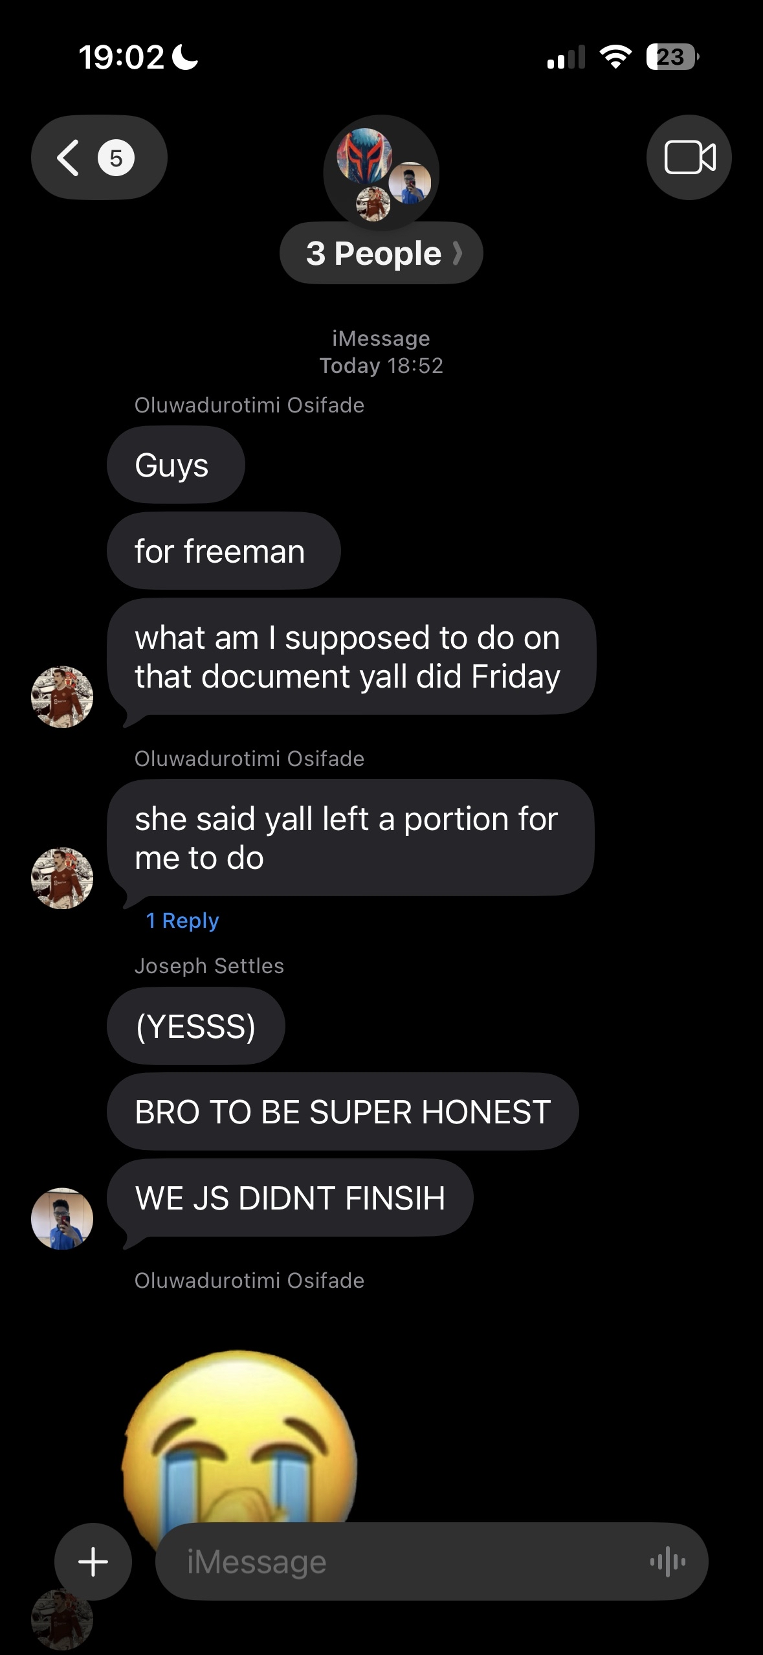Viewport: 763px width, 1655px height.
Task: Tap the "Guys" message bubble
Action: (176, 464)
